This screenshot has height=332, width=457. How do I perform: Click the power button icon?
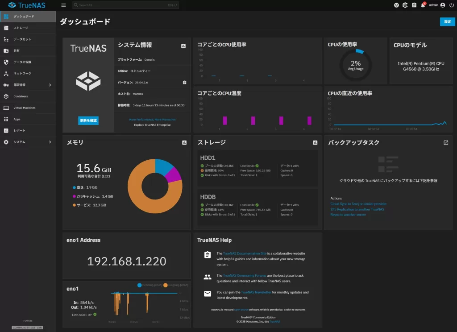coord(451,5)
